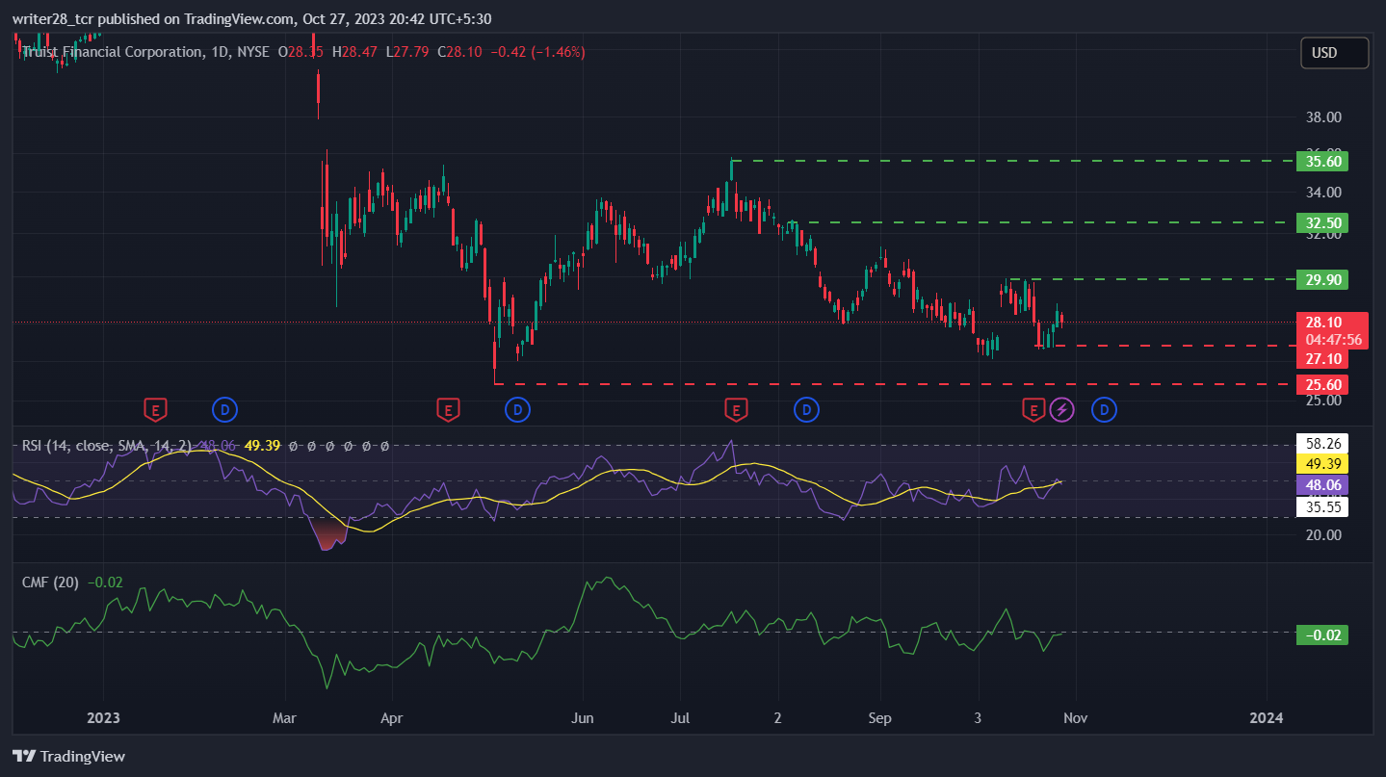This screenshot has height=777, width=1386.
Task: Click the dividend D marker just before Mar
Action: point(224,410)
